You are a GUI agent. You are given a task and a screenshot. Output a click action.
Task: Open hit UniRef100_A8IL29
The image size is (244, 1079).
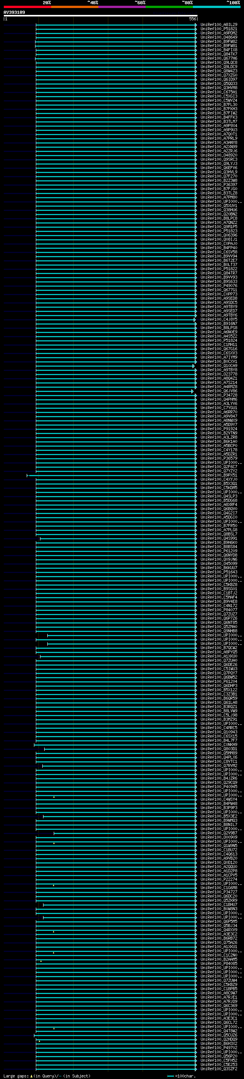(x=218, y=25)
